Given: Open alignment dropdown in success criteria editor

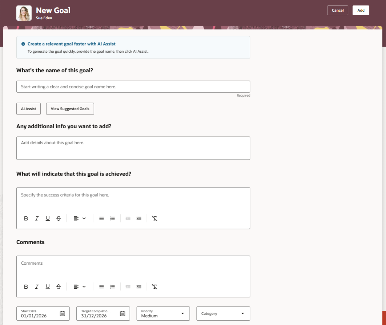Looking at the screenshot, I should click(80, 218).
